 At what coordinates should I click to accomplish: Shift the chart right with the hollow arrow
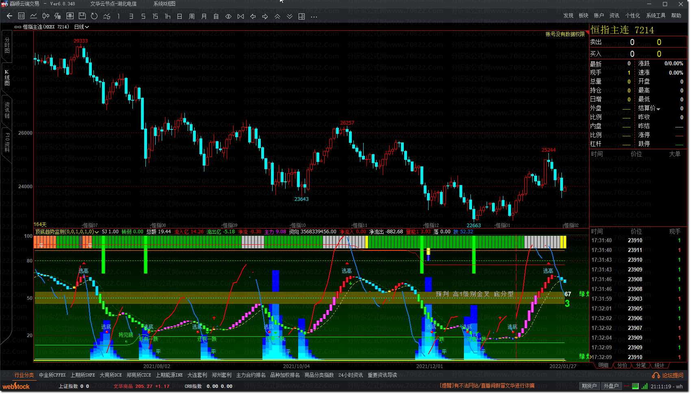pyautogui.click(x=265, y=16)
